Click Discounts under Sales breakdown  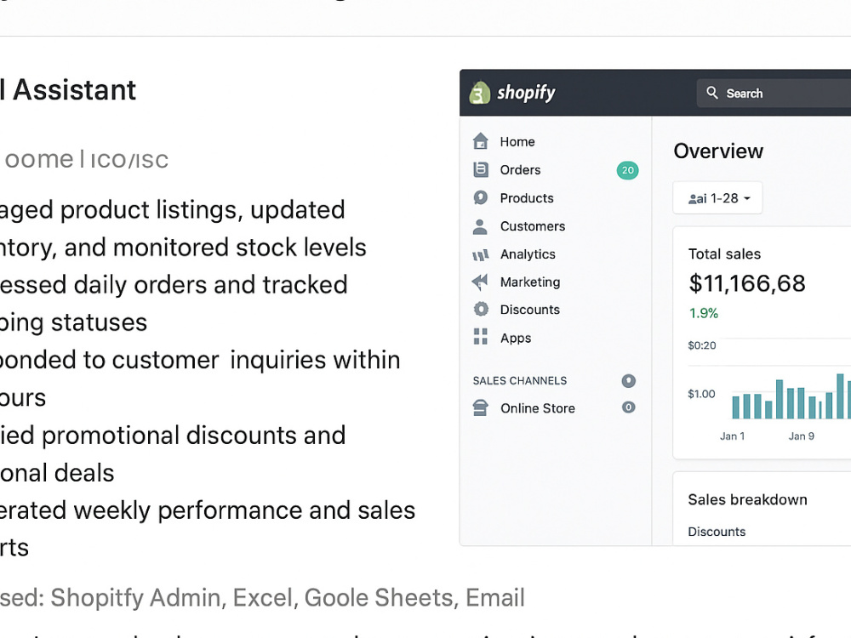pyautogui.click(x=717, y=532)
